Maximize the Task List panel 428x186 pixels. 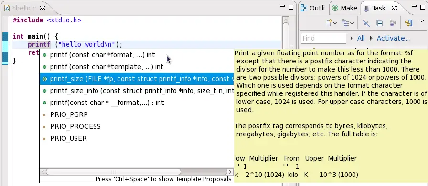(x=423, y=7)
